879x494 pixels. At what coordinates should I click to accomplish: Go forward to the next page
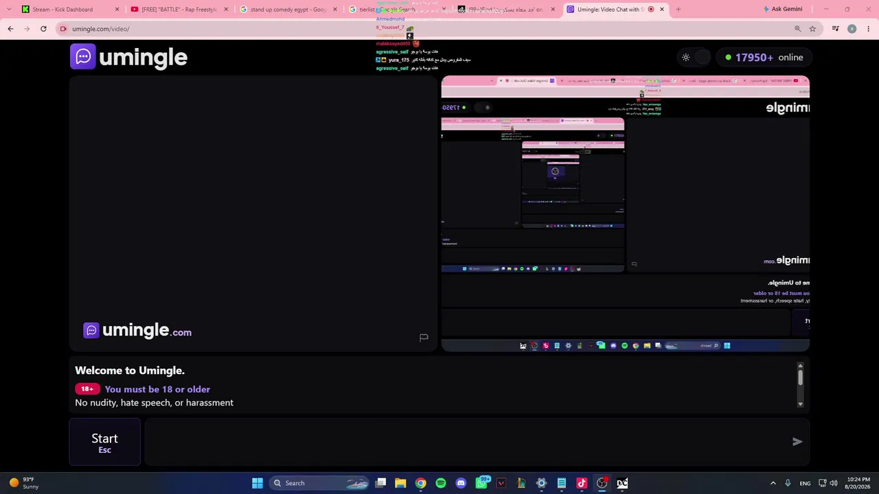pyautogui.click(x=27, y=29)
